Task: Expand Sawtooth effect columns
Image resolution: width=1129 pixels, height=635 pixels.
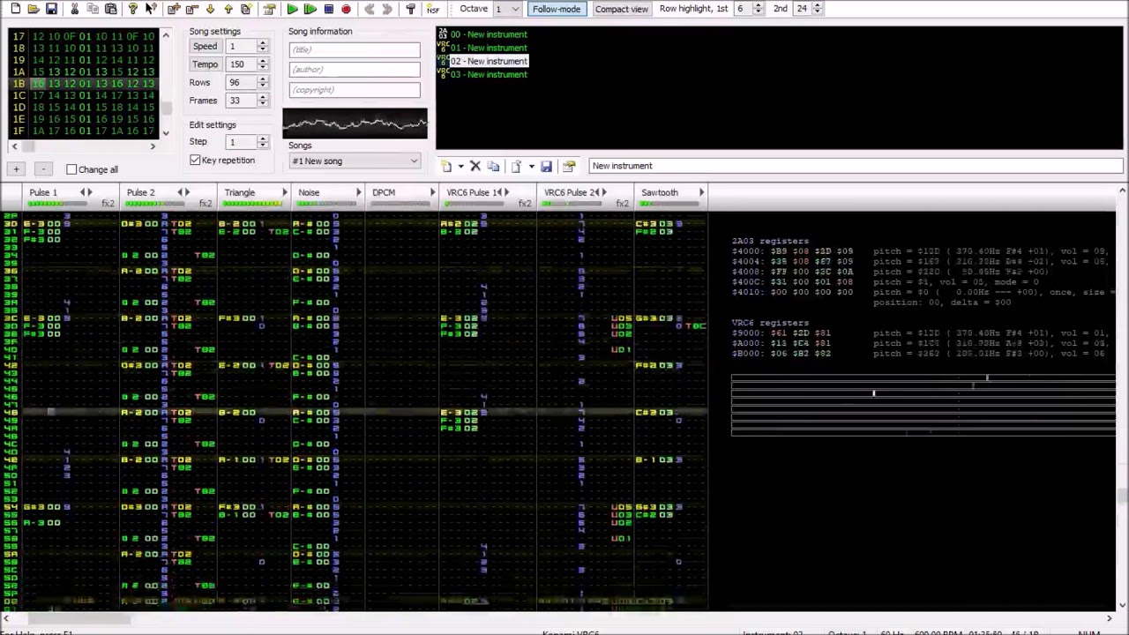Action: coord(702,192)
